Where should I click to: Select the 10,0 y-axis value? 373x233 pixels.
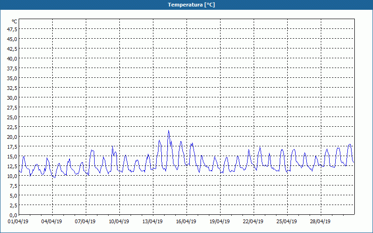[13, 176]
